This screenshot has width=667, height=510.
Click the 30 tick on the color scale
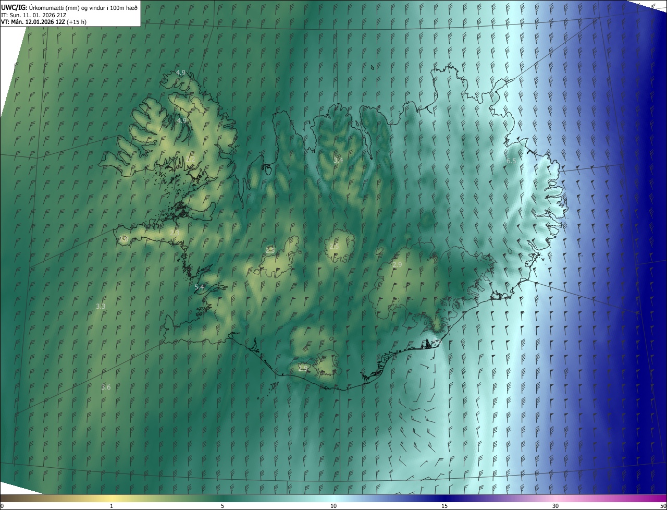coord(555,506)
